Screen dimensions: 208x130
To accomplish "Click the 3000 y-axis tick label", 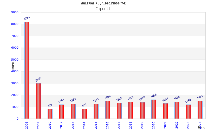I will (15, 83).
